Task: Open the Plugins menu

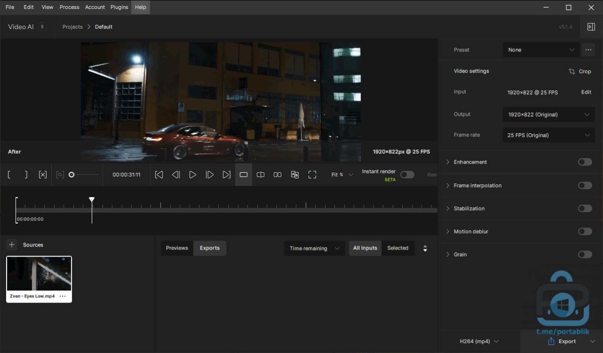Action: tap(119, 7)
